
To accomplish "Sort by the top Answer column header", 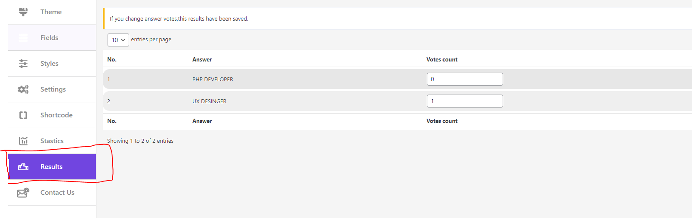I will pyautogui.click(x=202, y=60).
